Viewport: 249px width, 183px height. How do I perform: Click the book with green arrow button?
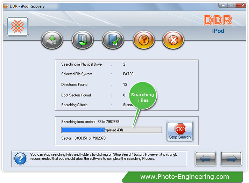tap(83, 40)
